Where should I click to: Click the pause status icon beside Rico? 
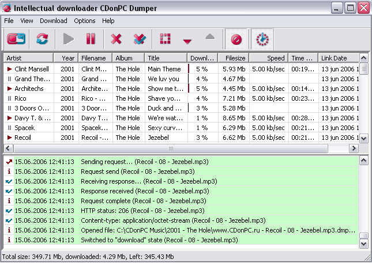click(x=9, y=98)
